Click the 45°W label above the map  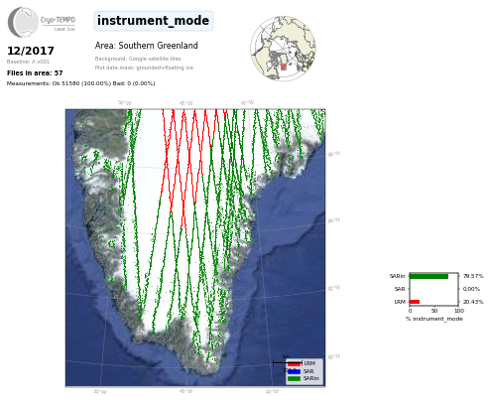tap(186, 103)
